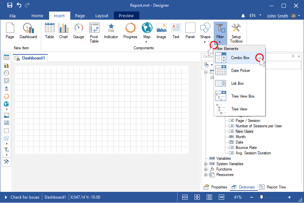Open the Map dropdown arrow
Image resolution: width=304 pixels, height=203 pixels.
point(146,42)
